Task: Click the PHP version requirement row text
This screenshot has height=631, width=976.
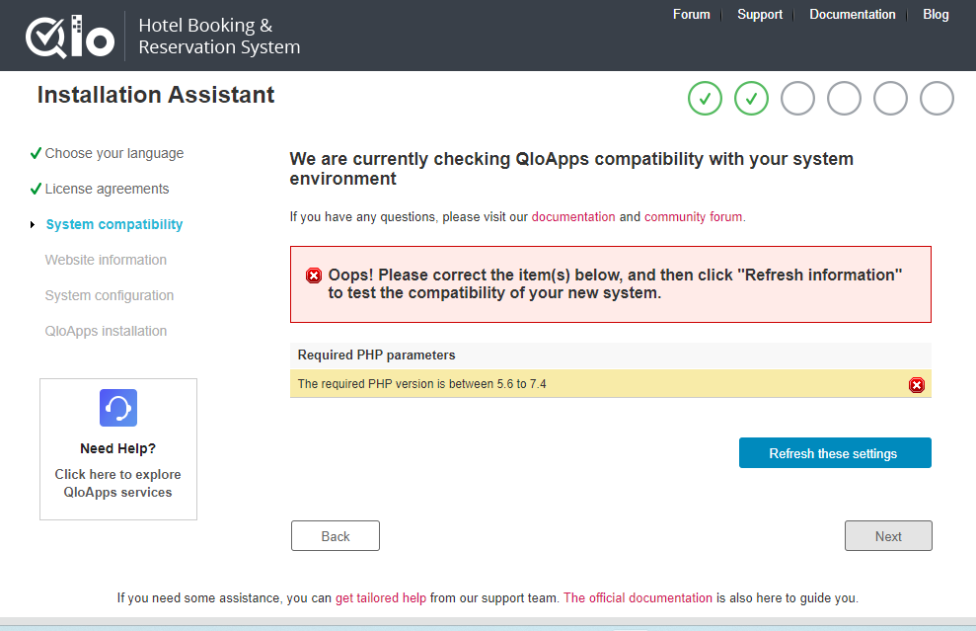Action: [421, 384]
